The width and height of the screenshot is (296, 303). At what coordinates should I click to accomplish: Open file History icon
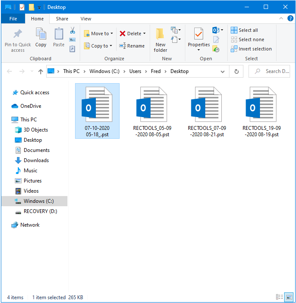pyautogui.click(x=216, y=49)
